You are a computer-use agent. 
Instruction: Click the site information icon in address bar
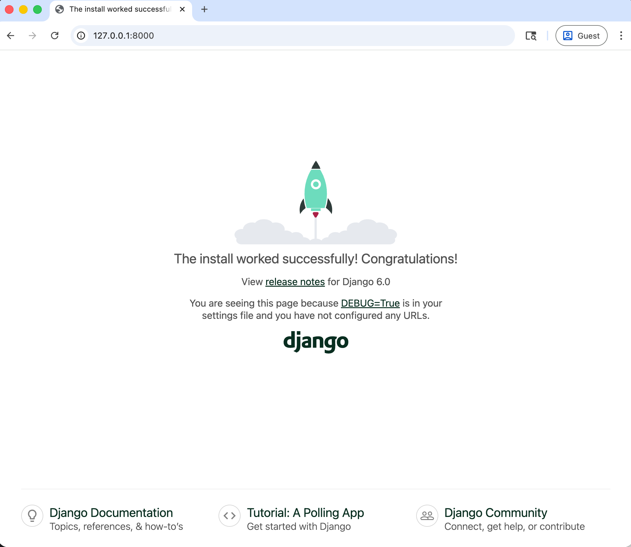click(x=81, y=36)
